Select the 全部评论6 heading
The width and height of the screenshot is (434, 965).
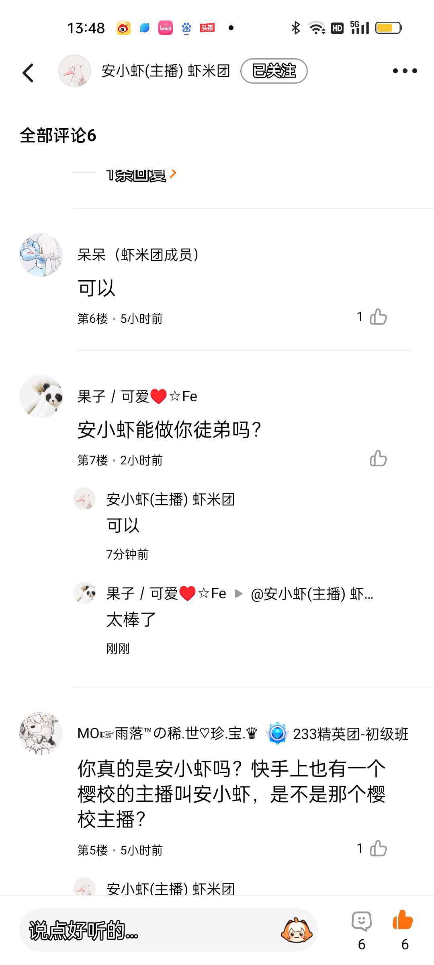tap(58, 136)
